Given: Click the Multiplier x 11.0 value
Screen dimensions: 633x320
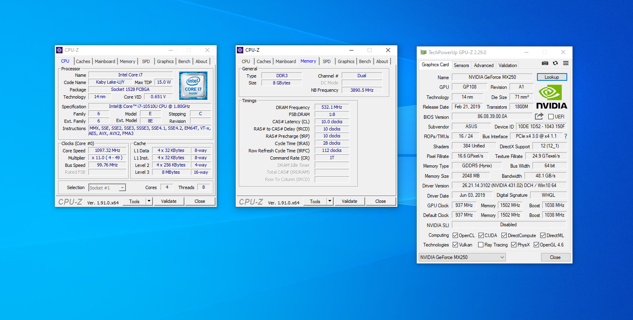Looking at the screenshot, I should point(108,158).
